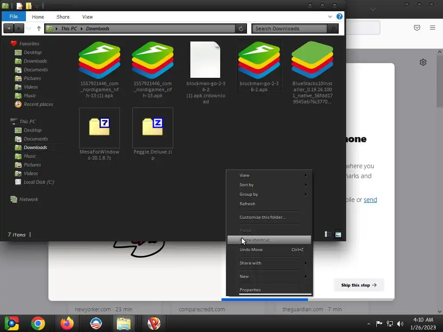Switch to large icons view in status bar
443x332 pixels.
point(338,234)
